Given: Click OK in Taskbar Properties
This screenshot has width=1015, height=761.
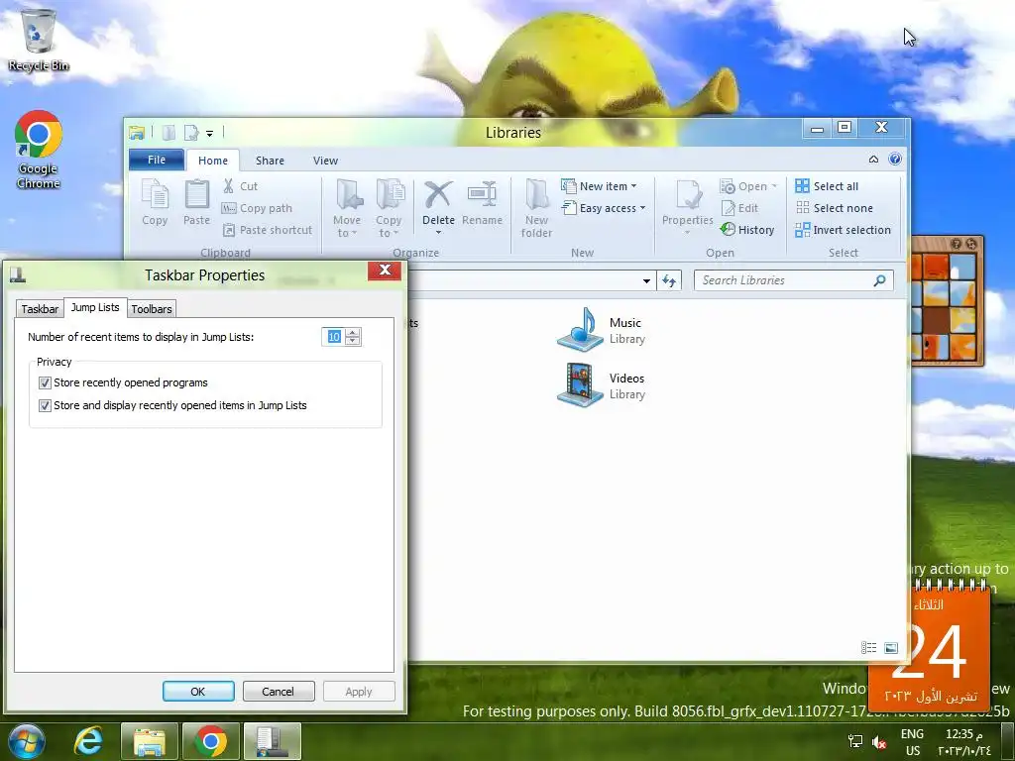Looking at the screenshot, I should (x=198, y=691).
